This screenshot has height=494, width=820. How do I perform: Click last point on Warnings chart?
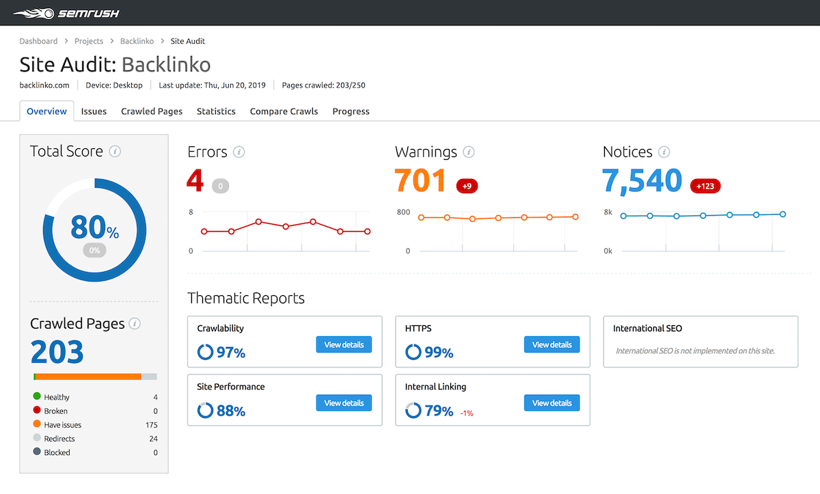point(575,217)
